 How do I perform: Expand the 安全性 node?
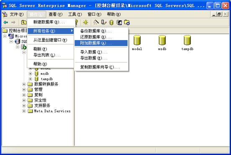pyautogui.click(x=24, y=100)
